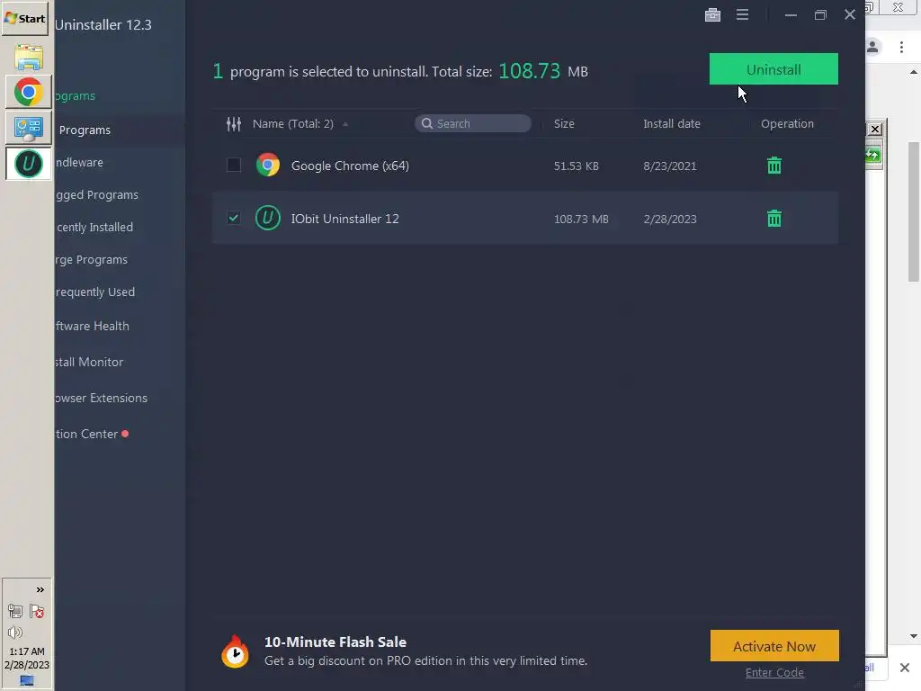Screen dimensions: 921x691
Task: Click the Google Chrome (x64) name text
Action: (350, 166)
